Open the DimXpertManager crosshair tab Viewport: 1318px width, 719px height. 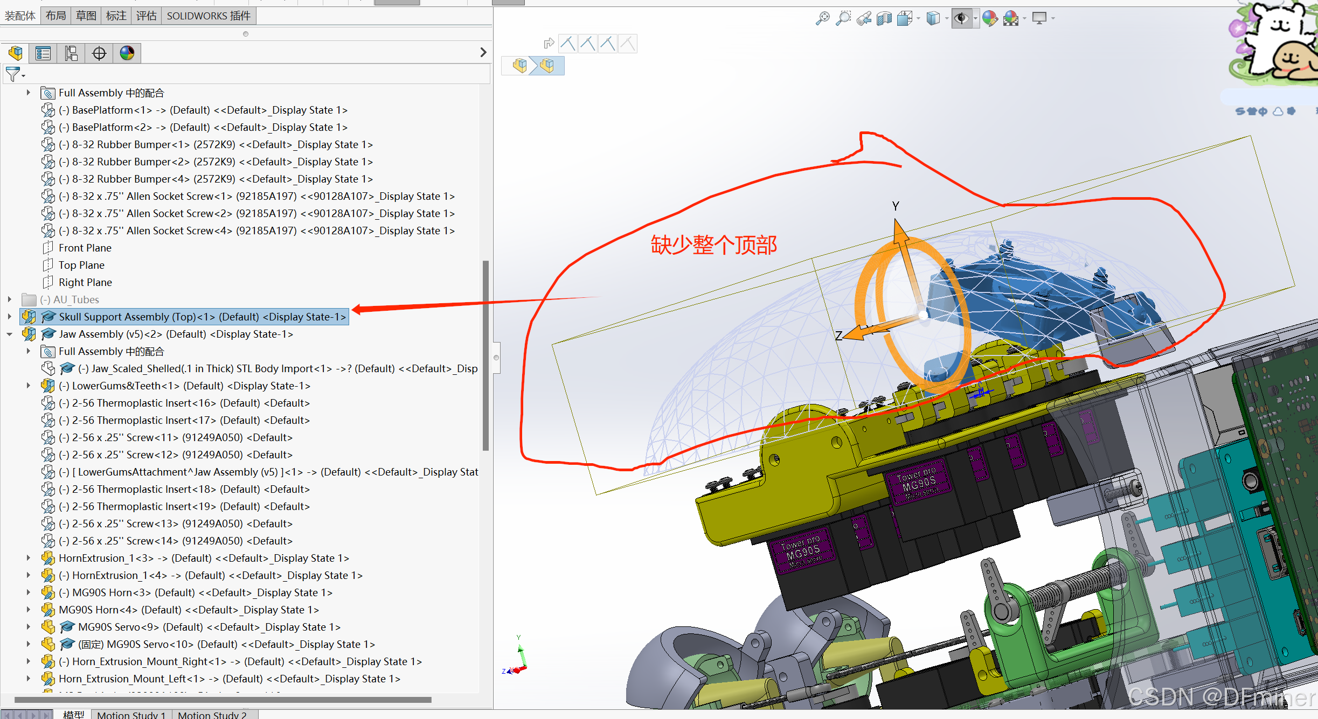99,53
